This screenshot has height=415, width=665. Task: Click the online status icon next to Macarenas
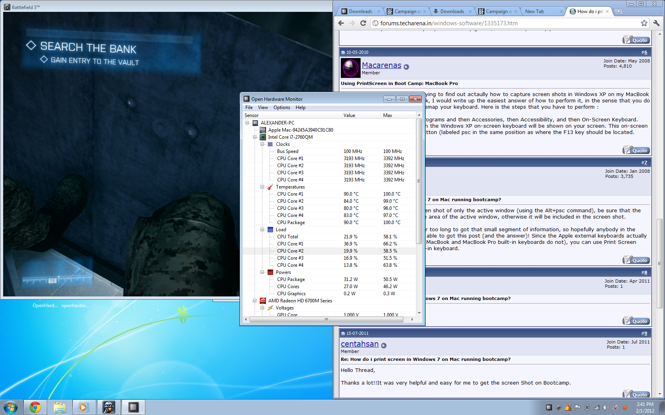[406, 67]
